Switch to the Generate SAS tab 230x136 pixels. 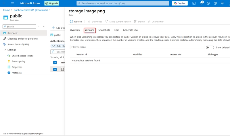130,30
